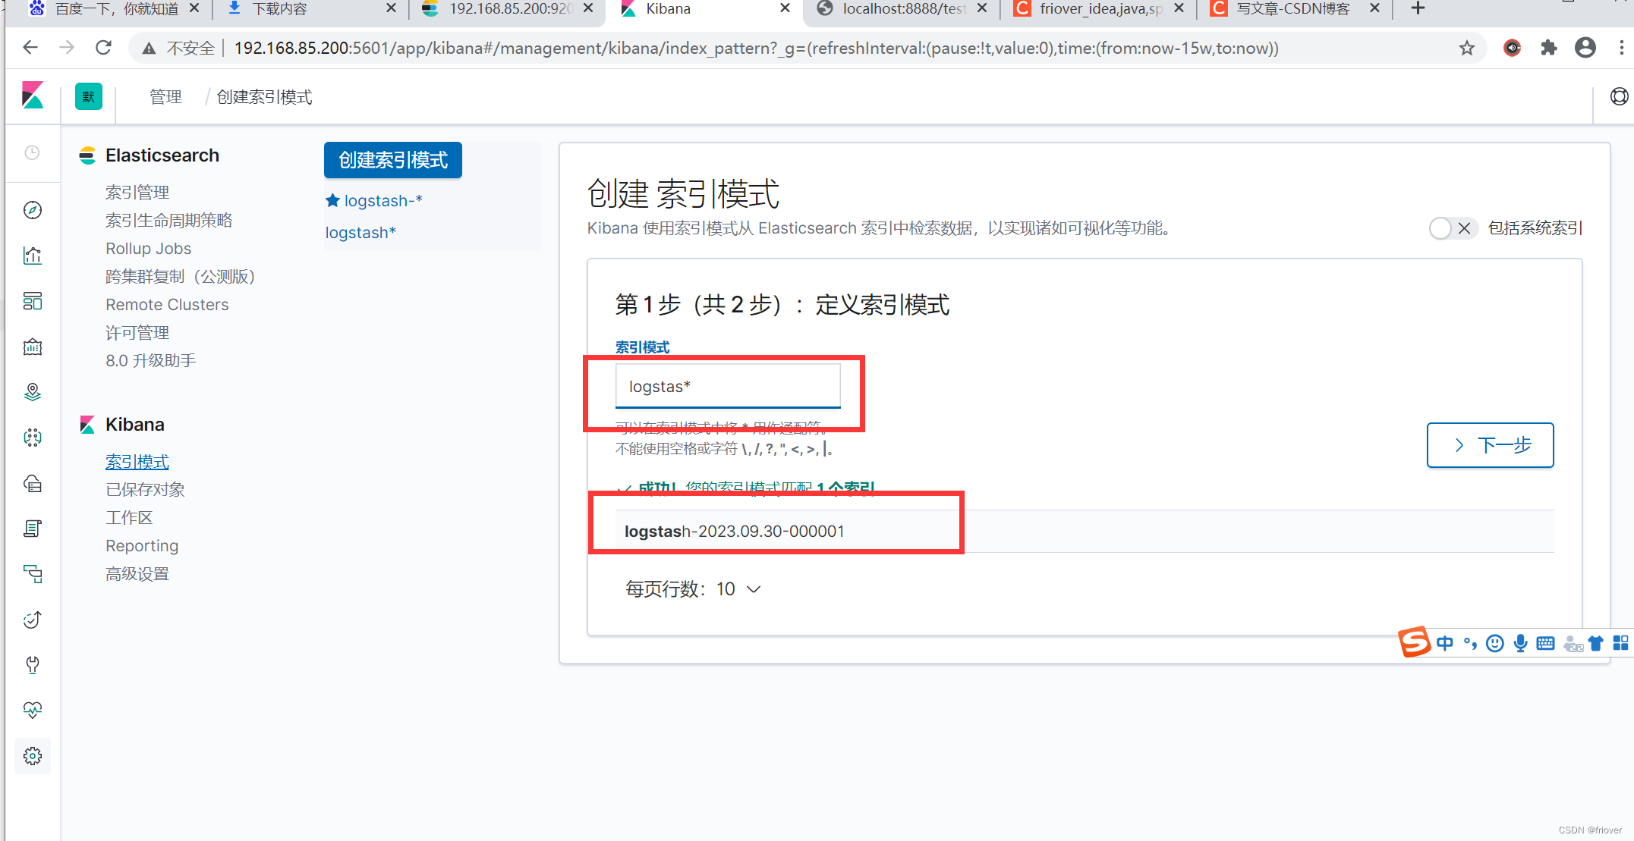Open Logs icon in sidebar

[x=33, y=529]
